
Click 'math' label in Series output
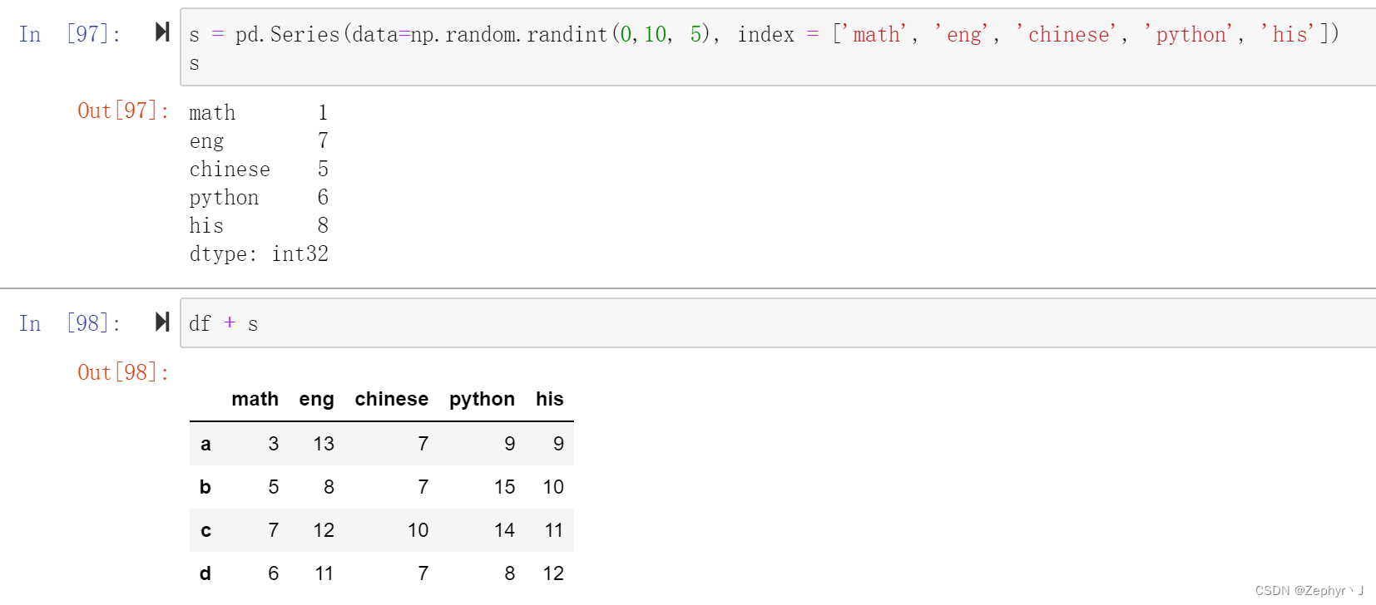(x=212, y=112)
